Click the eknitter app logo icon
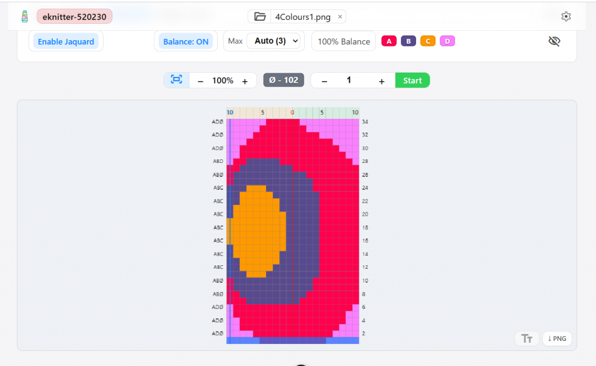The image size is (596, 366). click(24, 17)
